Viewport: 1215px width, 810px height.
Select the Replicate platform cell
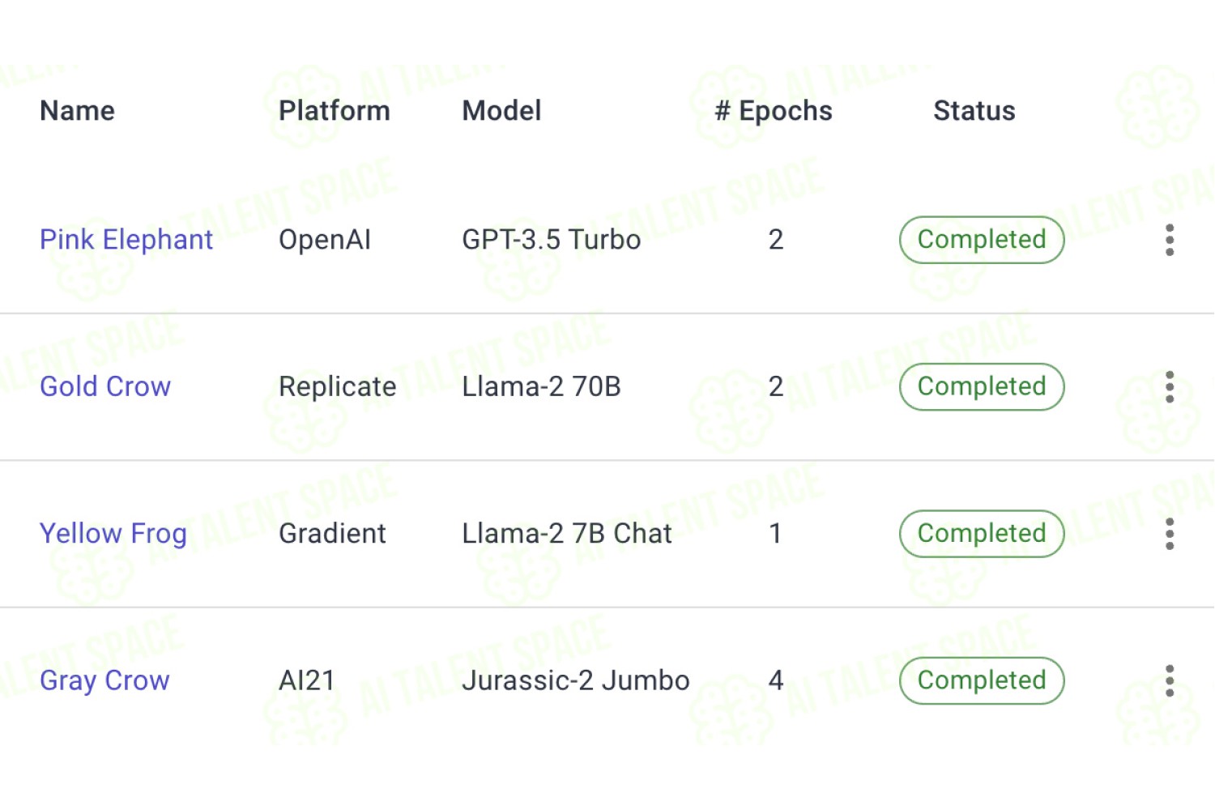coord(338,386)
